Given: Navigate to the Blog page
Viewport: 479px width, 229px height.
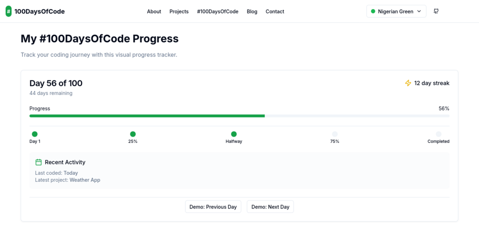Looking at the screenshot, I should (x=252, y=11).
